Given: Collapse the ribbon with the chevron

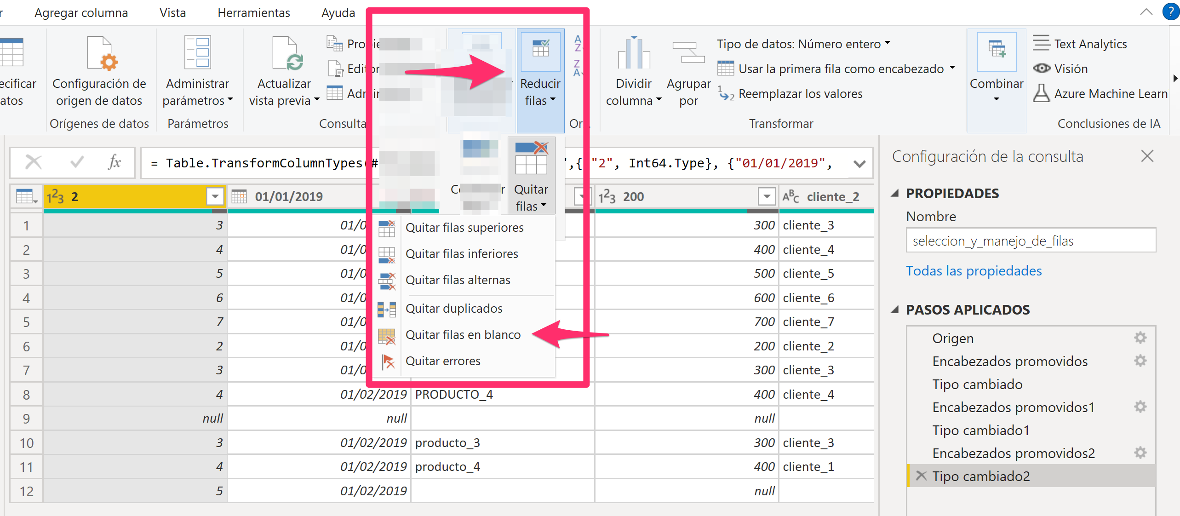Looking at the screenshot, I should coord(1146,12).
